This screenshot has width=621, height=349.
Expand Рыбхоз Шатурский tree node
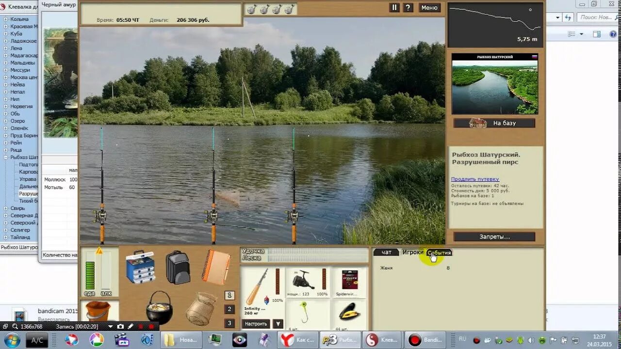(6, 158)
